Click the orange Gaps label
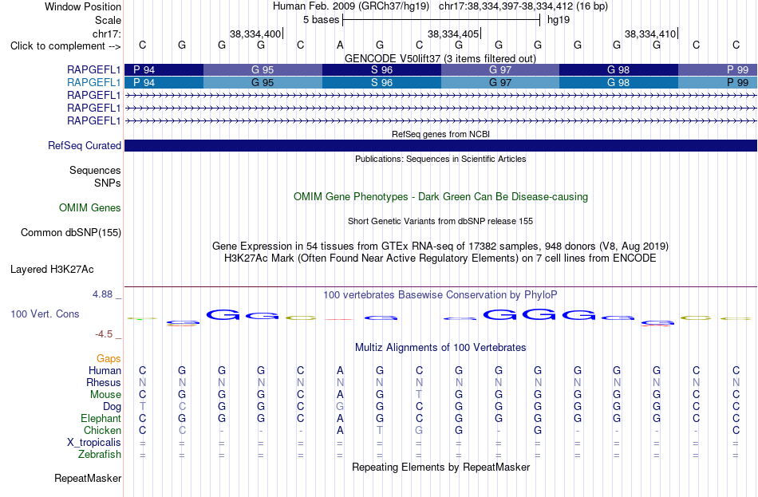758x497 pixels. 109,359
